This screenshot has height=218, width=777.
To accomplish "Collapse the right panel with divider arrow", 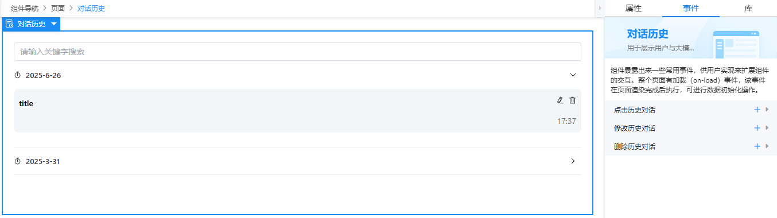I will pyautogui.click(x=600, y=8).
